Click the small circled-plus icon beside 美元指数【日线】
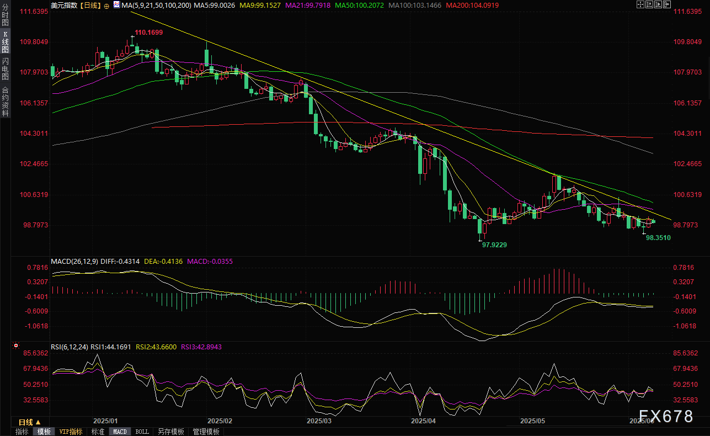The height and width of the screenshot is (436, 710). [106, 6]
